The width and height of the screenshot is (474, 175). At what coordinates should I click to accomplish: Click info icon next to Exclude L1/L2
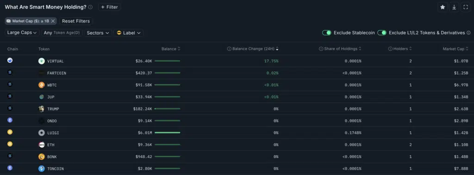coord(468,33)
